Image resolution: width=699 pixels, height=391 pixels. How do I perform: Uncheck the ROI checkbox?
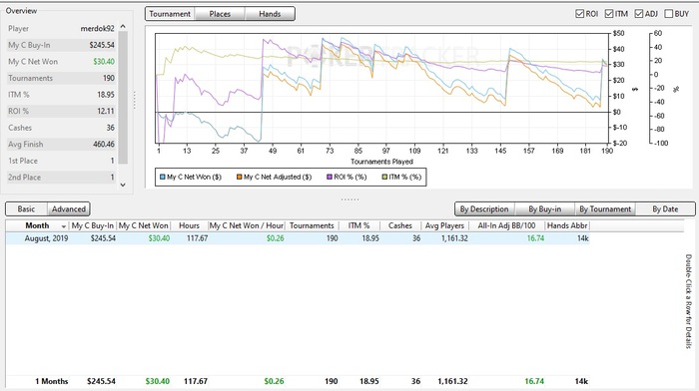[x=579, y=14]
